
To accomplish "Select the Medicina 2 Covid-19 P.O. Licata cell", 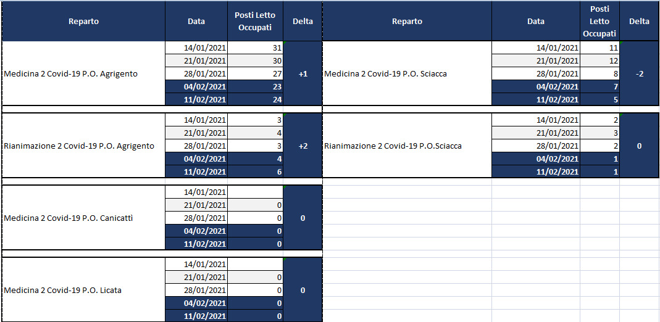I will (83, 290).
